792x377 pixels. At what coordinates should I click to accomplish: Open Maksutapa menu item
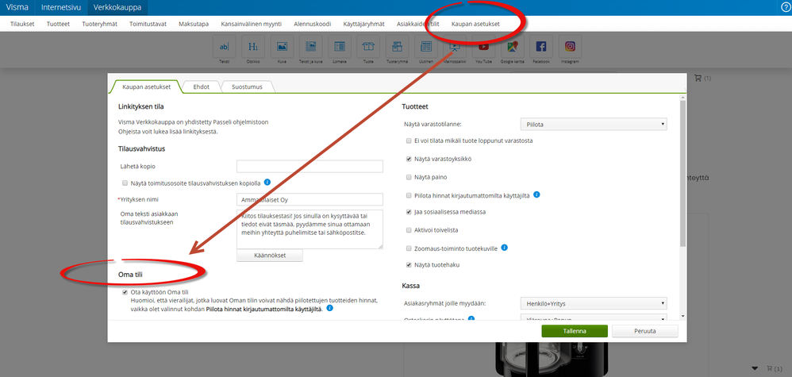point(194,24)
